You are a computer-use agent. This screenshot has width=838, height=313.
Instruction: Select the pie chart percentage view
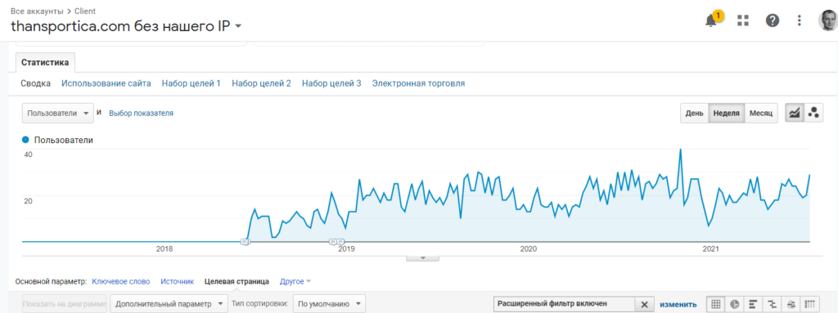click(735, 304)
